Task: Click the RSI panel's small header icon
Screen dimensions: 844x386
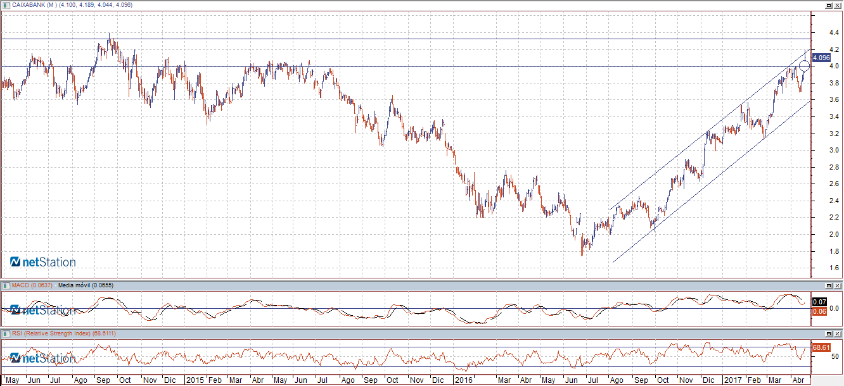Action: tap(6, 333)
